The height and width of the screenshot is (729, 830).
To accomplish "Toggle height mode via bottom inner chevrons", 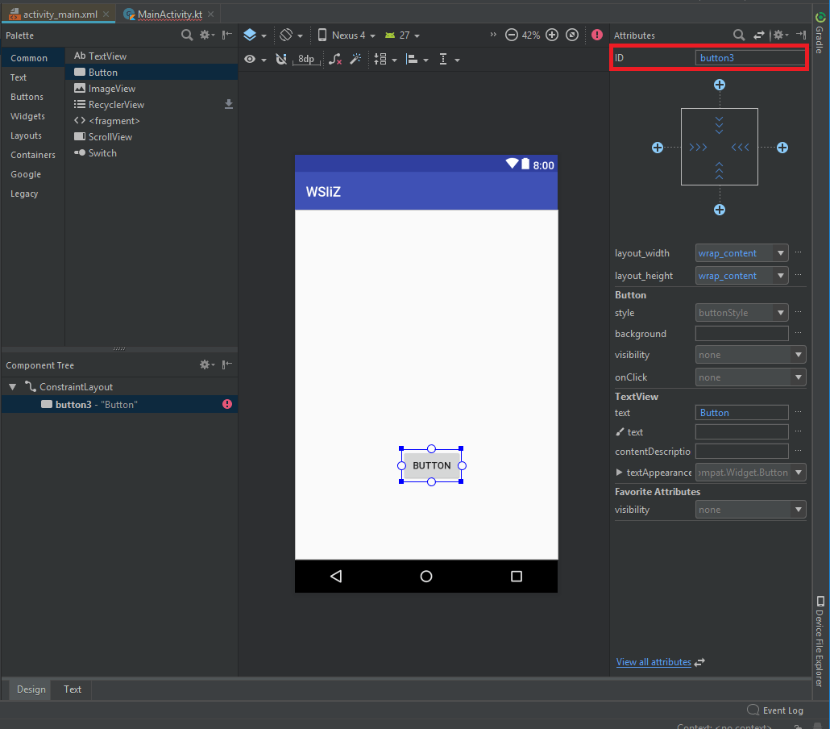I will pyautogui.click(x=719, y=171).
